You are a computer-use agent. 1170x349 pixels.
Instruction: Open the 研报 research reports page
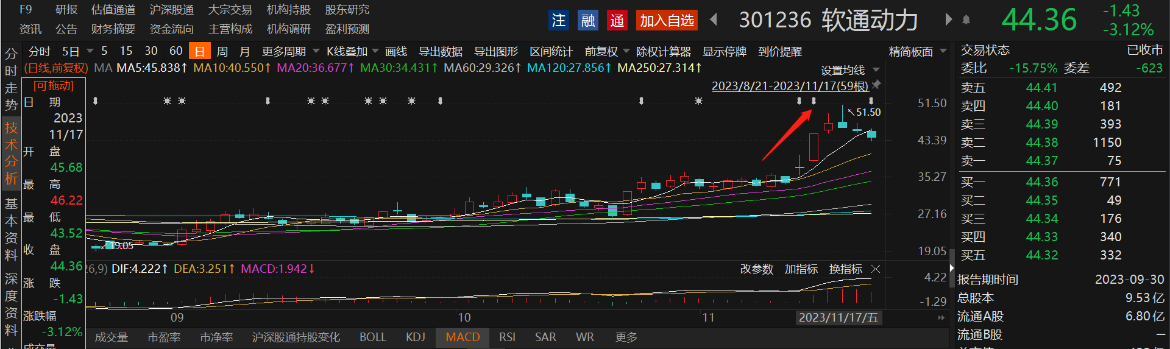[66, 10]
